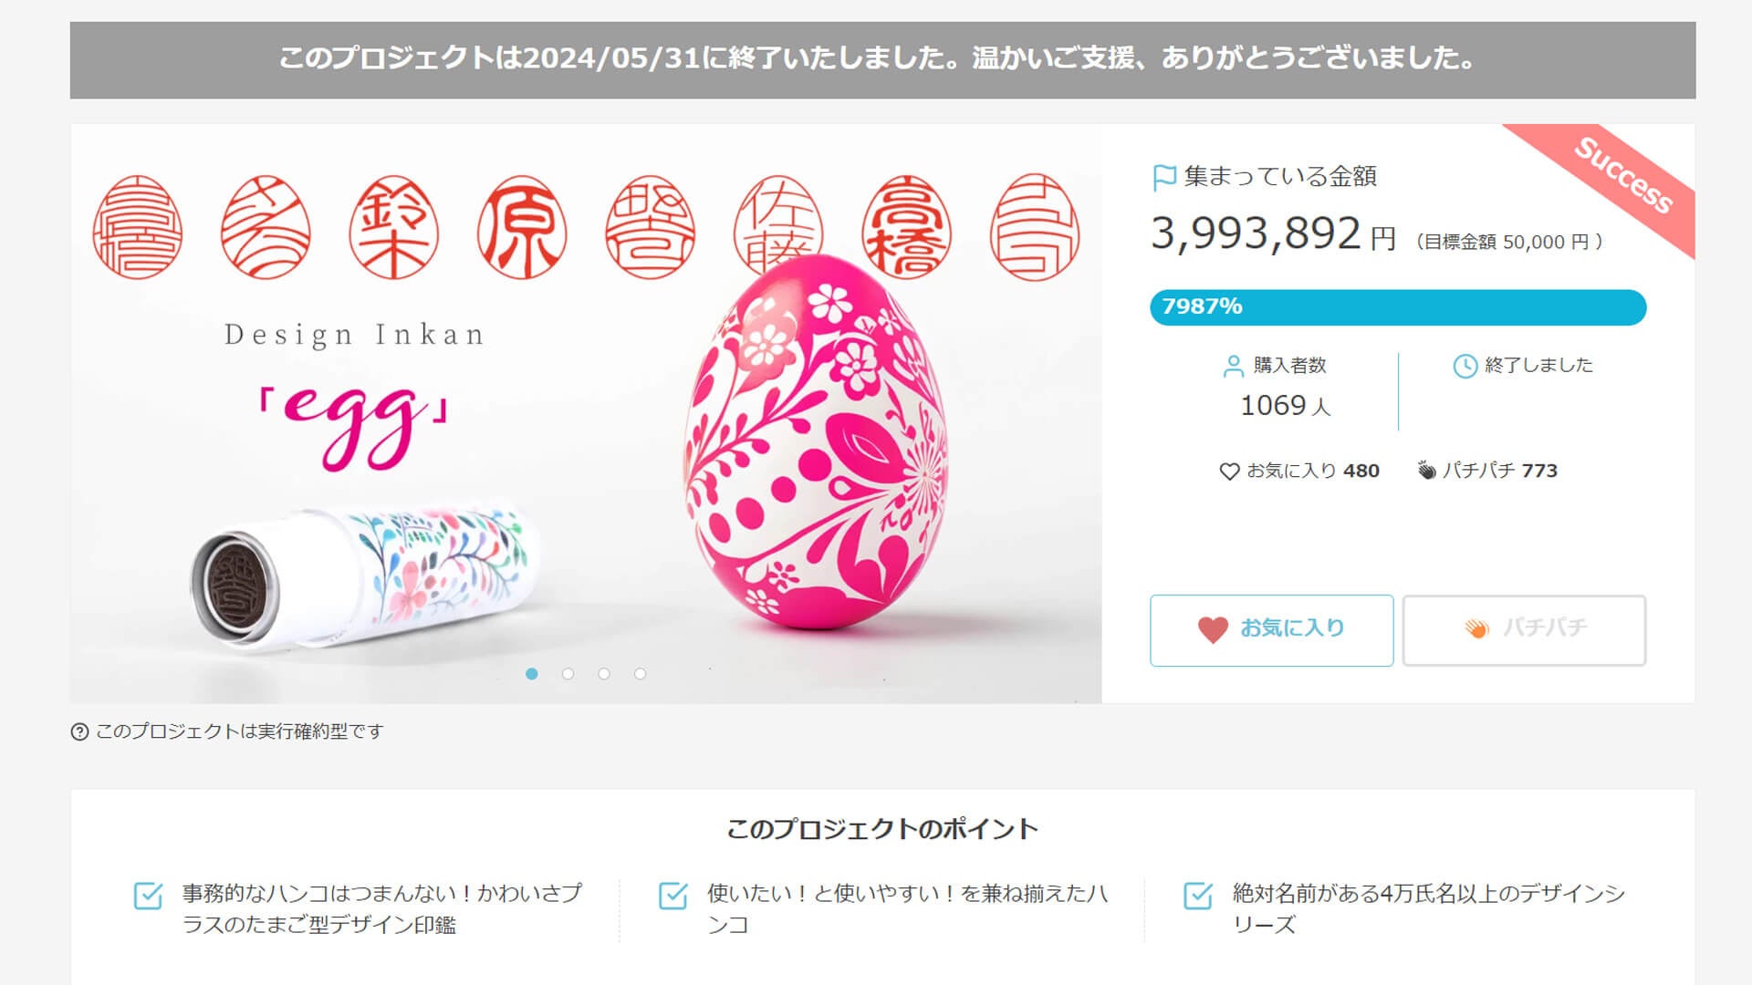The width and height of the screenshot is (1752, 985).
Task: Click the red heart in お気に入り button
Action: [1213, 629]
